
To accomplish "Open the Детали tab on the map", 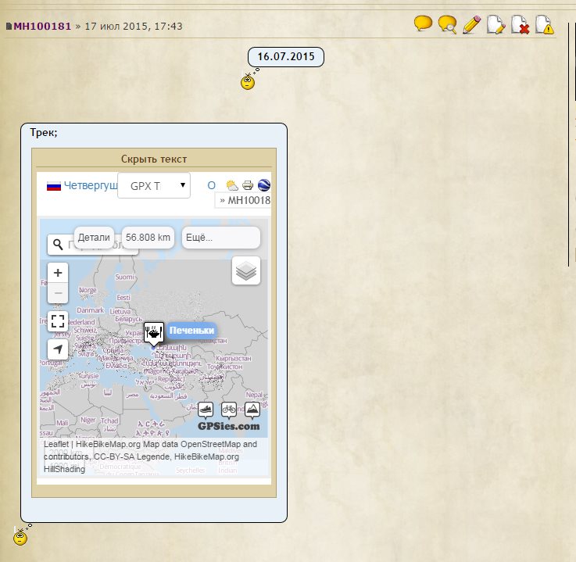I will tap(95, 238).
